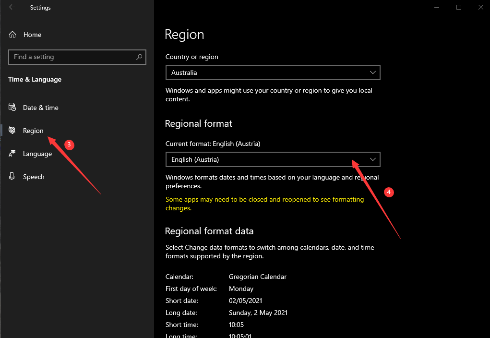
Task: Go to the Date & time settings page
Action: click(41, 108)
